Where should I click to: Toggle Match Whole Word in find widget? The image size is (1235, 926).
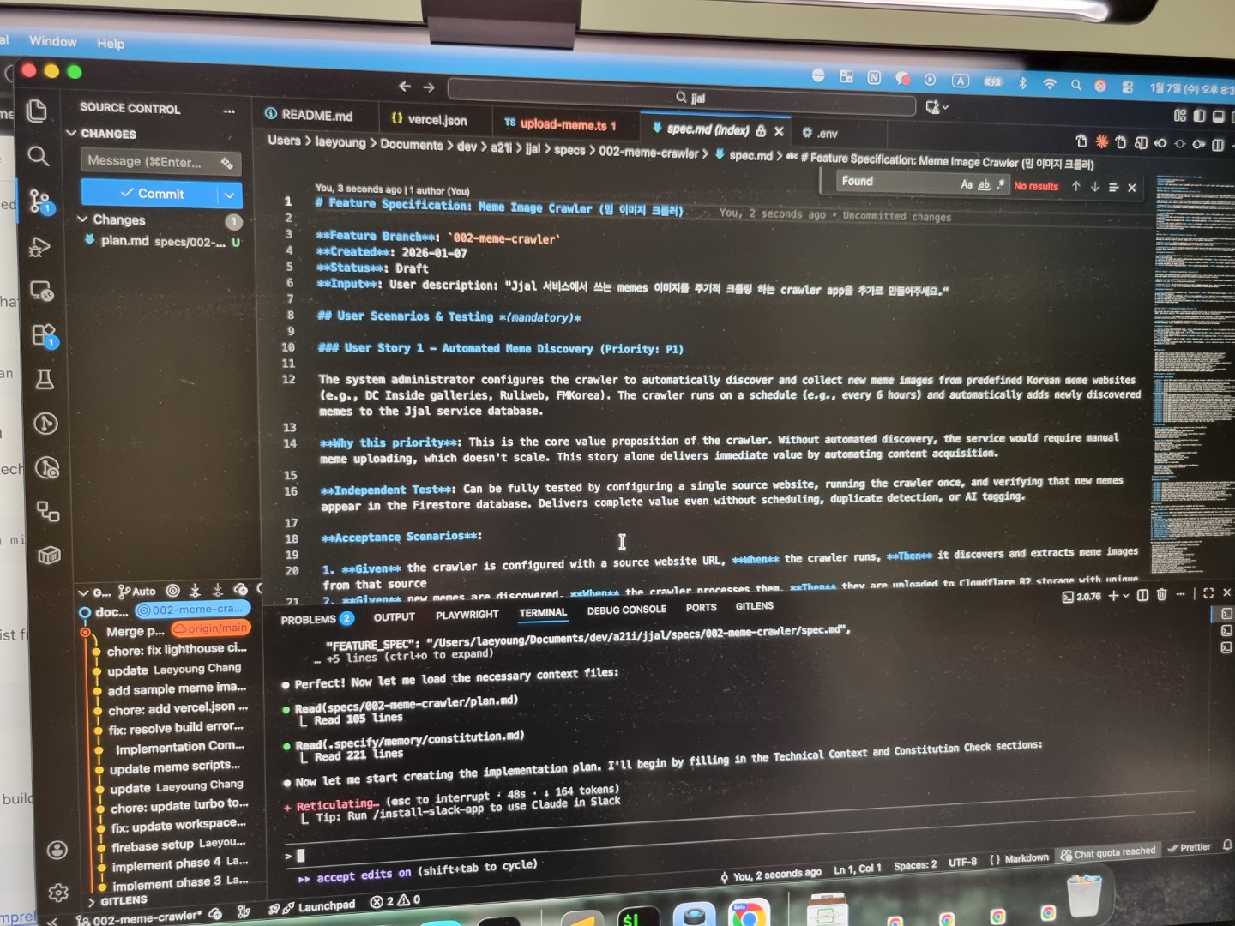tap(984, 184)
